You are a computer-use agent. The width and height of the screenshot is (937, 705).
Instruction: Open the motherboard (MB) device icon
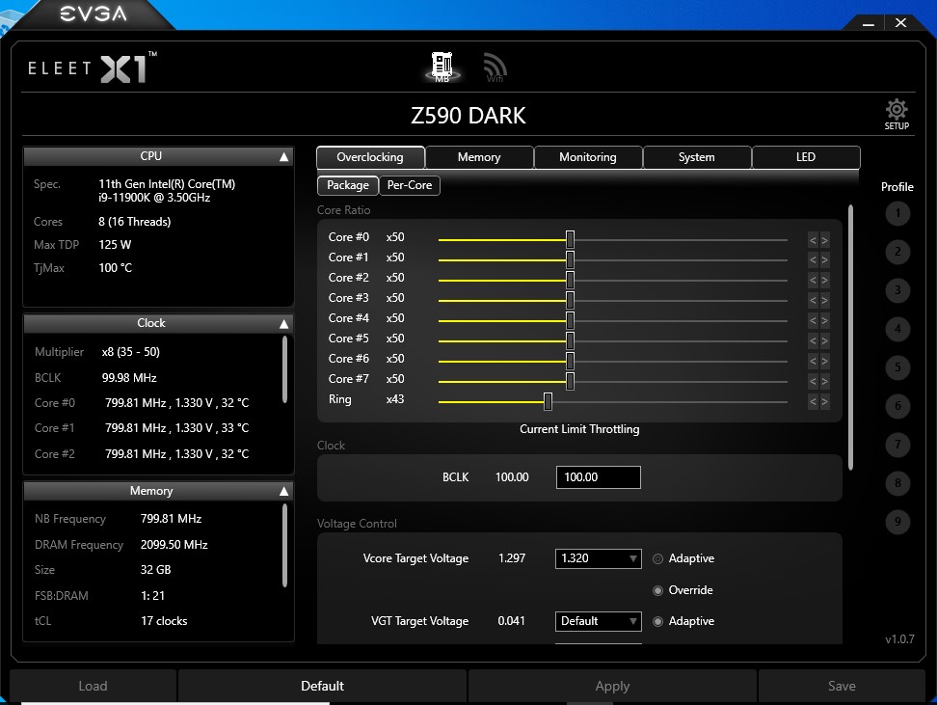click(442, 67)
